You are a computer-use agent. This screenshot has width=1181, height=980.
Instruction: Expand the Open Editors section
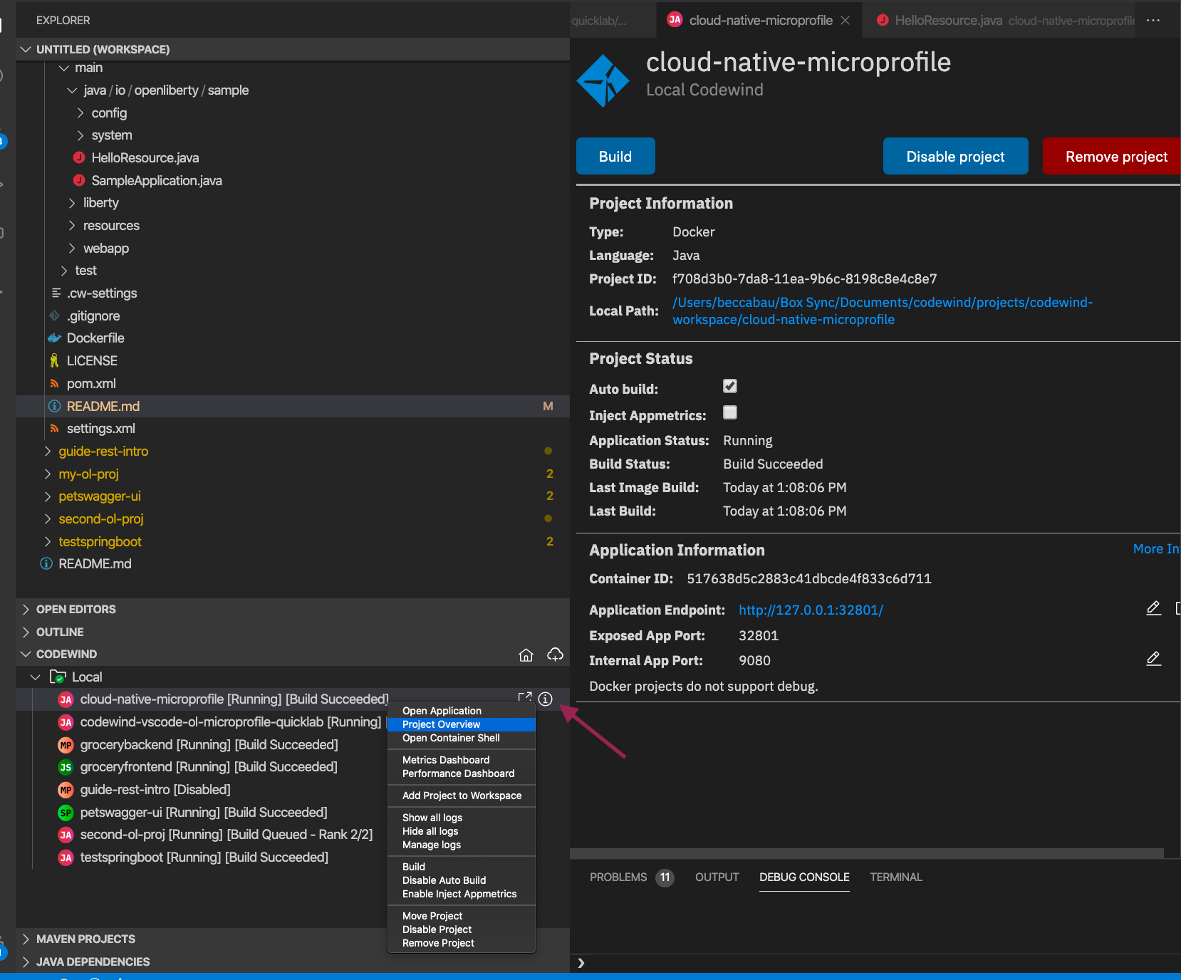[x=26, y=609]
